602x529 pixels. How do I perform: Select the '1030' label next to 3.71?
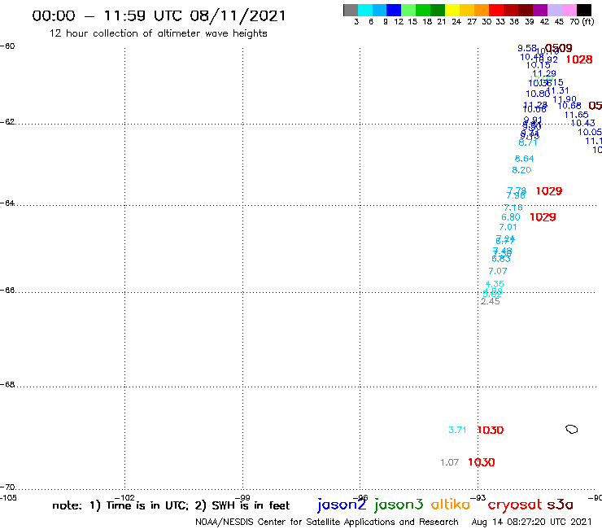pyautogui.click(x=491, y=431)
